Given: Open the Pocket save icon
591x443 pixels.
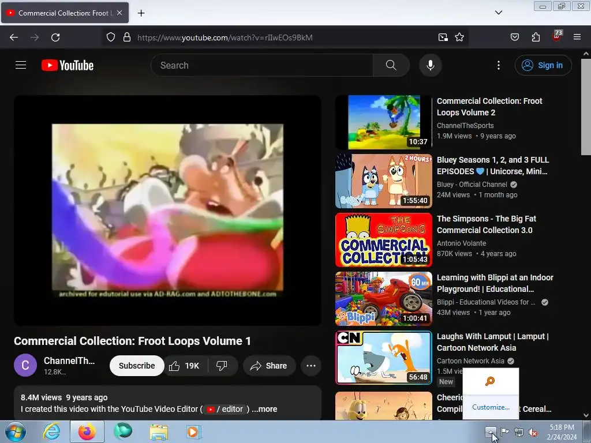Looking at the screenshot, I should point(514,37).
